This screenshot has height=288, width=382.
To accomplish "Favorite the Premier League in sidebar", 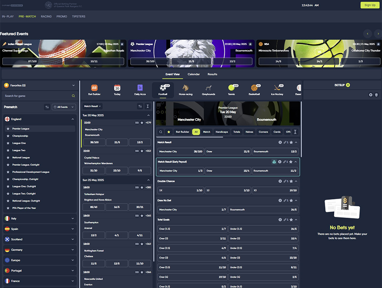I will coord(8,129).
